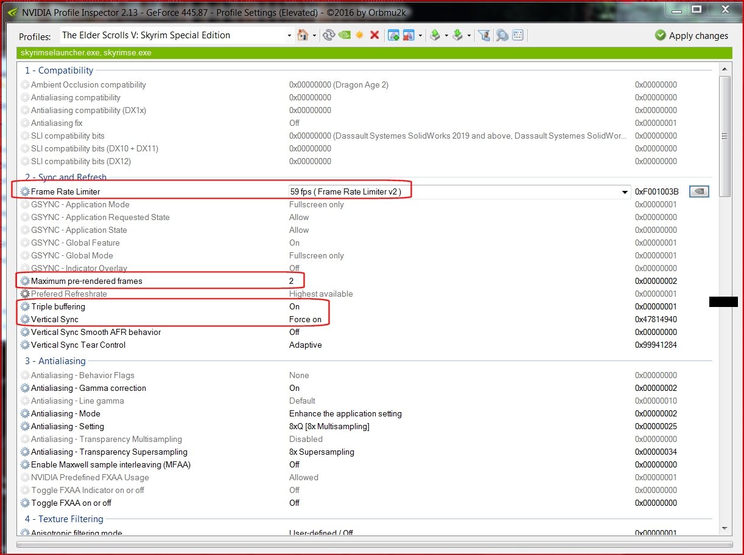
Task: Click the green skyrimse.exe application bar
Action: (374, 53)
